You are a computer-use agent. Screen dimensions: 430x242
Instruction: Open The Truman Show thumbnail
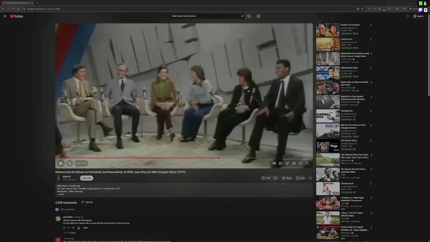[x=328, y=146]
